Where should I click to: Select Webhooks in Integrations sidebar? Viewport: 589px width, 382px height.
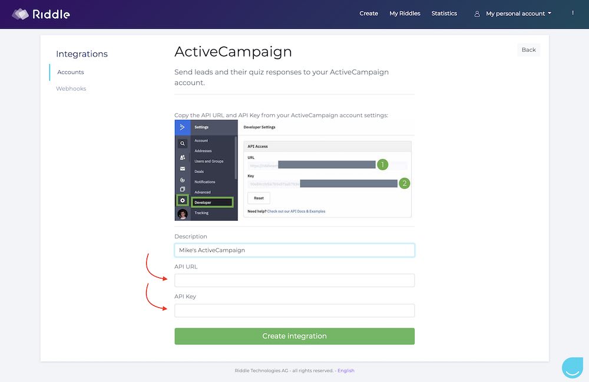point(71,88)
